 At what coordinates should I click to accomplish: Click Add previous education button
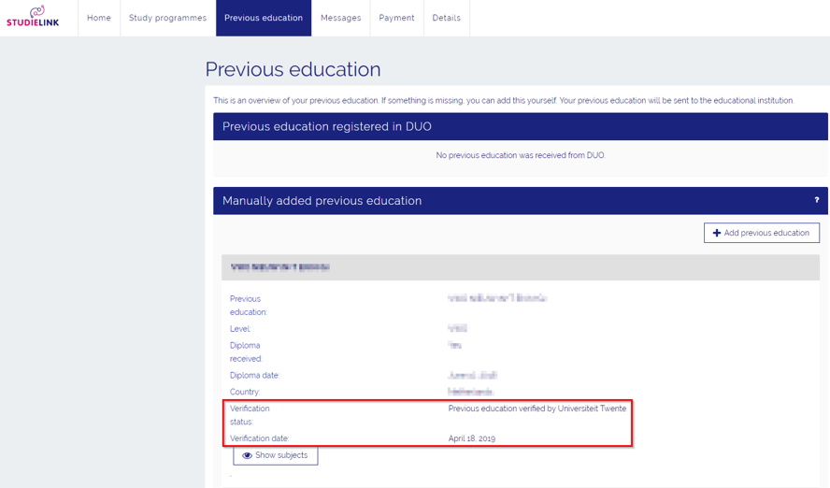coord(762,233)
